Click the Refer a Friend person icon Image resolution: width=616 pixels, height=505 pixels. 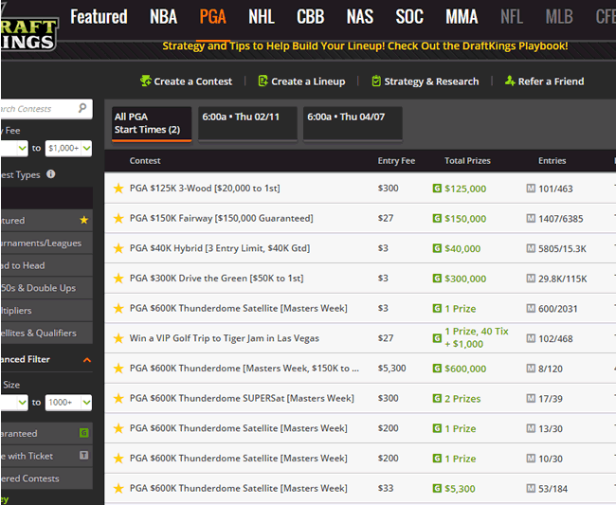510,81
